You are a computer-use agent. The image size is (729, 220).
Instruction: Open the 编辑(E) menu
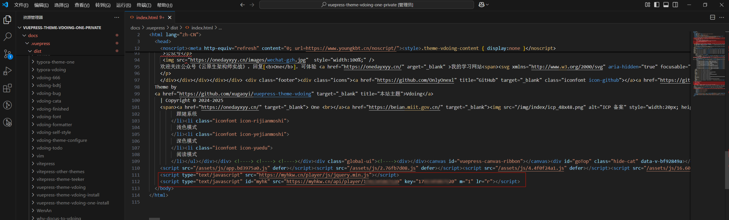coord(41,5)
